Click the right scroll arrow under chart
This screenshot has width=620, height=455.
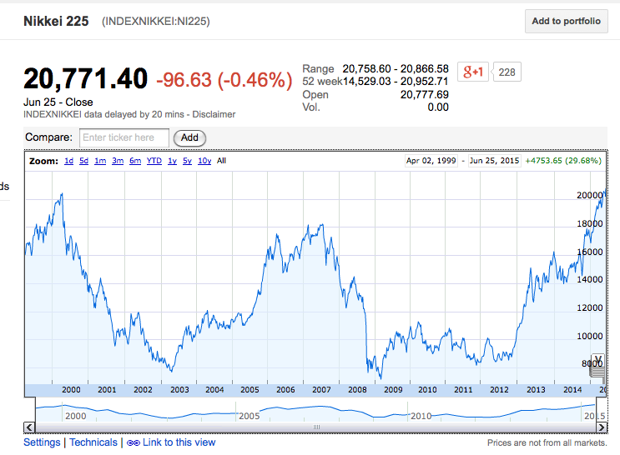(x=602, y=427)
